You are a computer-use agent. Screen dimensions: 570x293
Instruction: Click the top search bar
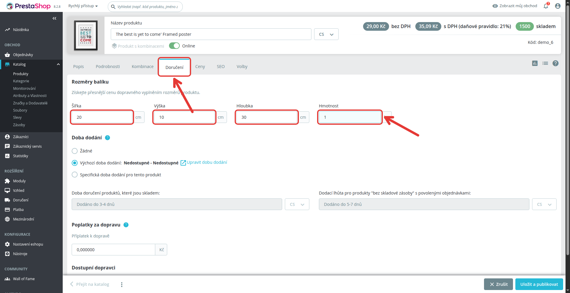point(145,7)
